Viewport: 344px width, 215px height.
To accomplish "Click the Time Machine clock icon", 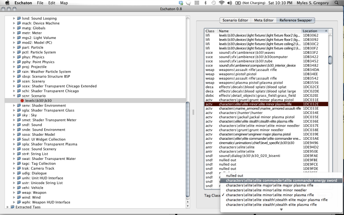I will [x=213, y=3].
